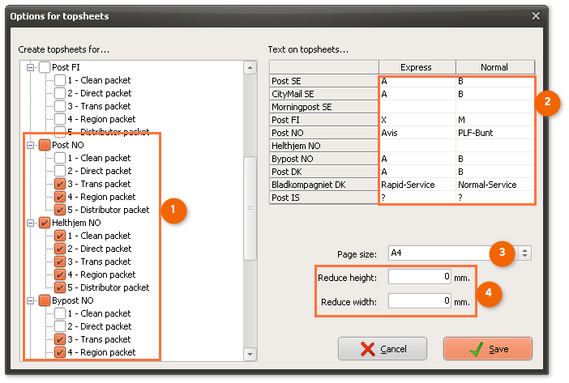Viewport: 569px width, 383px height.
Task: Enable Clean packet under Post FI
Action: (60, 80)
